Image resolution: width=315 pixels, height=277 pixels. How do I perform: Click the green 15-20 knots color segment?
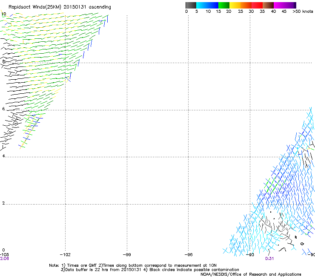point(224,5)
